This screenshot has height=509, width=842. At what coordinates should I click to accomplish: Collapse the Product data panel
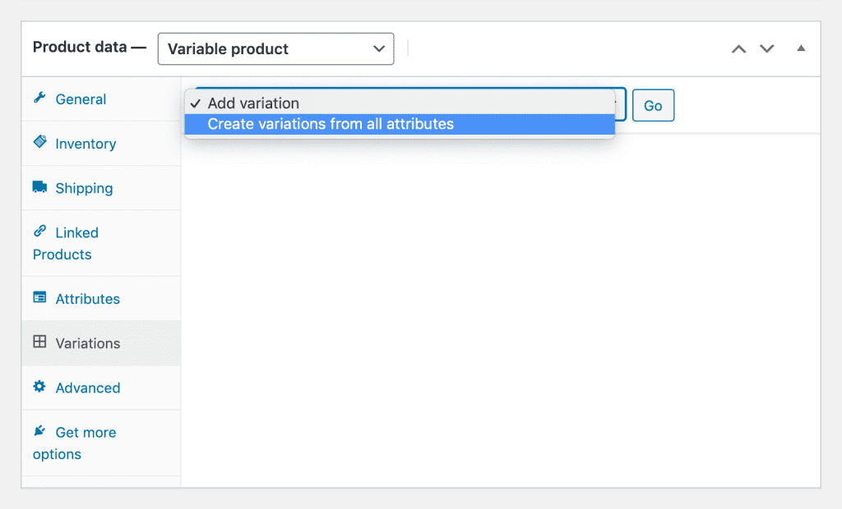[x=800, y=48]
